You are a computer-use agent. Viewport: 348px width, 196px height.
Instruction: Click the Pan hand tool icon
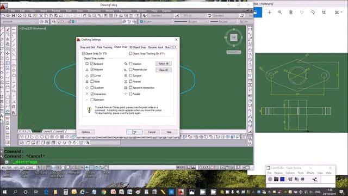[x=84, y=16]
